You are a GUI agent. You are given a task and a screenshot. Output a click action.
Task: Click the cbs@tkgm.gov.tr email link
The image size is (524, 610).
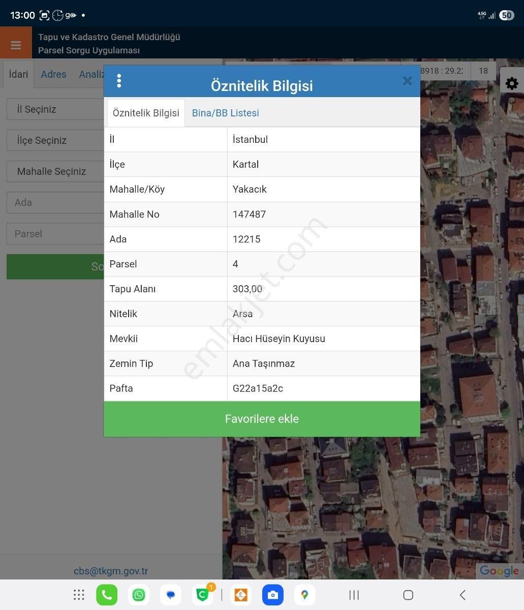coord(111,571)
